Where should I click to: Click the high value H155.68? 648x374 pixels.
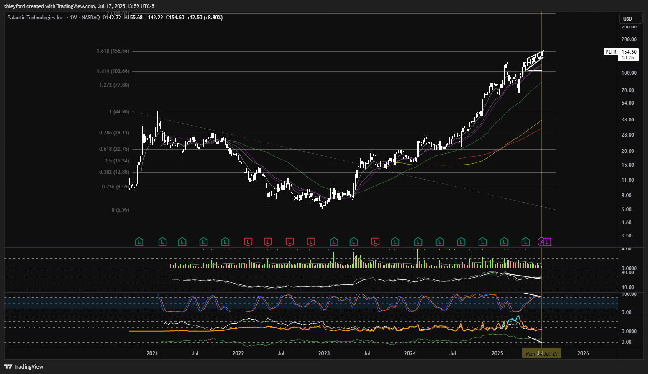tap(133, 18)
